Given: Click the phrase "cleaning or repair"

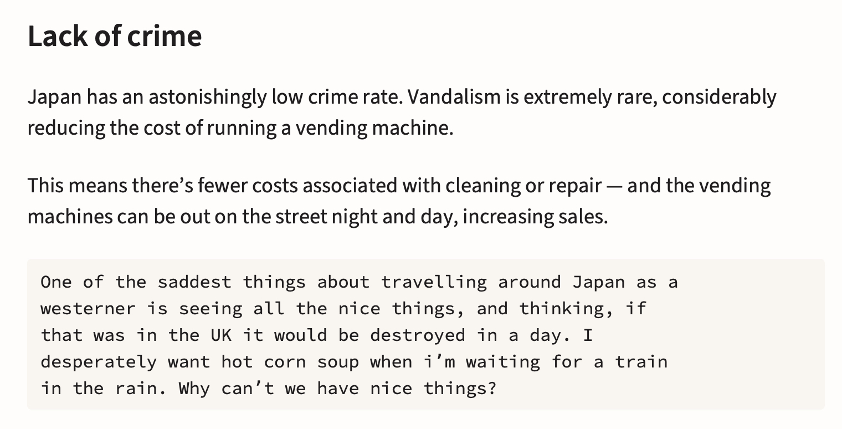Looking at the screenshot, I should (x=518, y=186).
